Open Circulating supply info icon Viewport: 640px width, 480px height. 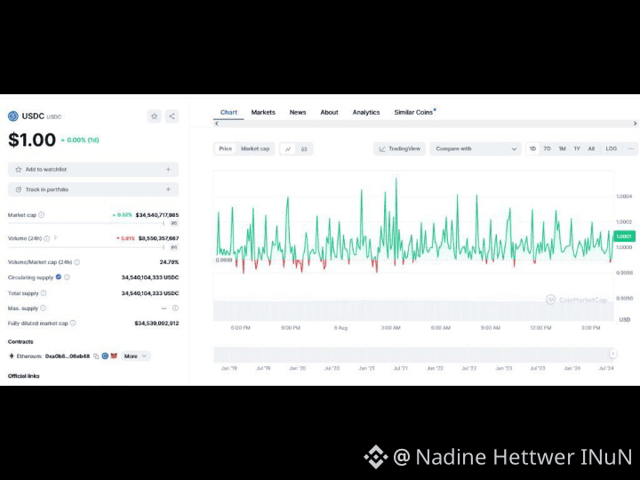(67, 277)
